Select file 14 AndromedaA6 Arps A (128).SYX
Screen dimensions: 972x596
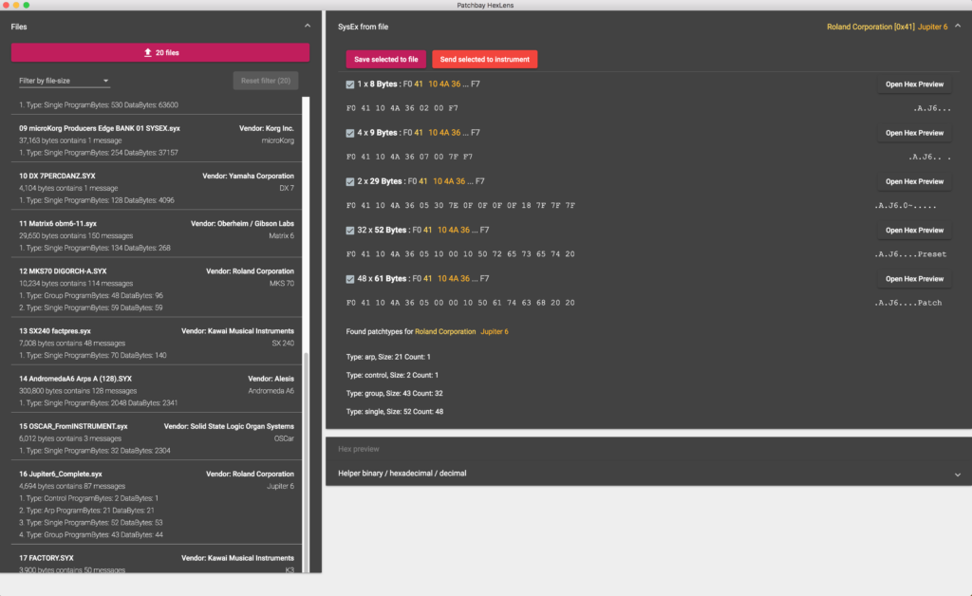pyautogui.click(x=157, y=390)
